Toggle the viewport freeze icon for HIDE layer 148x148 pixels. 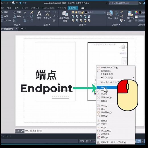[x=79, y=12]
